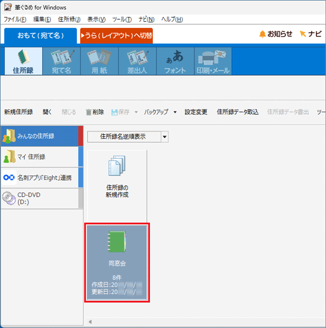Open the 印刷・メール print and mail tool
The width and height of the screenshot is (326, 328).
coord(213,61)
